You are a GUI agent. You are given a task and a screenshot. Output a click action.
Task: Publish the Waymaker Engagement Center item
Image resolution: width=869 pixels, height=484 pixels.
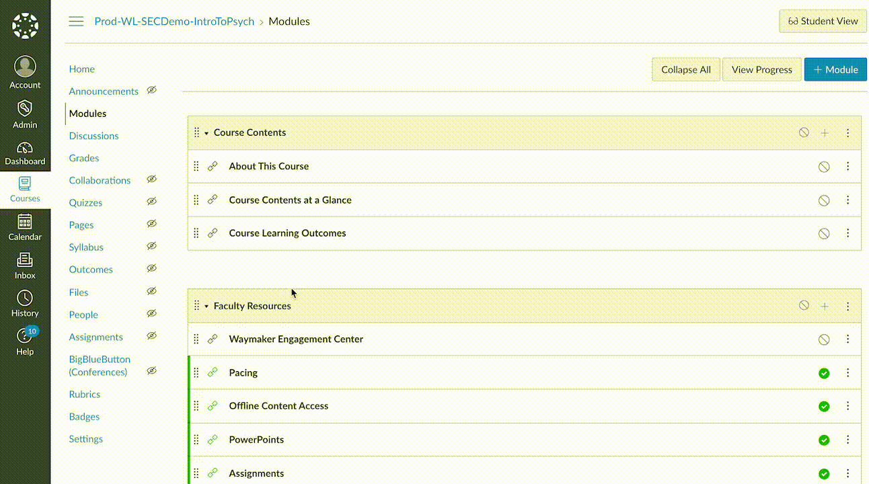[x=824, y=339]
